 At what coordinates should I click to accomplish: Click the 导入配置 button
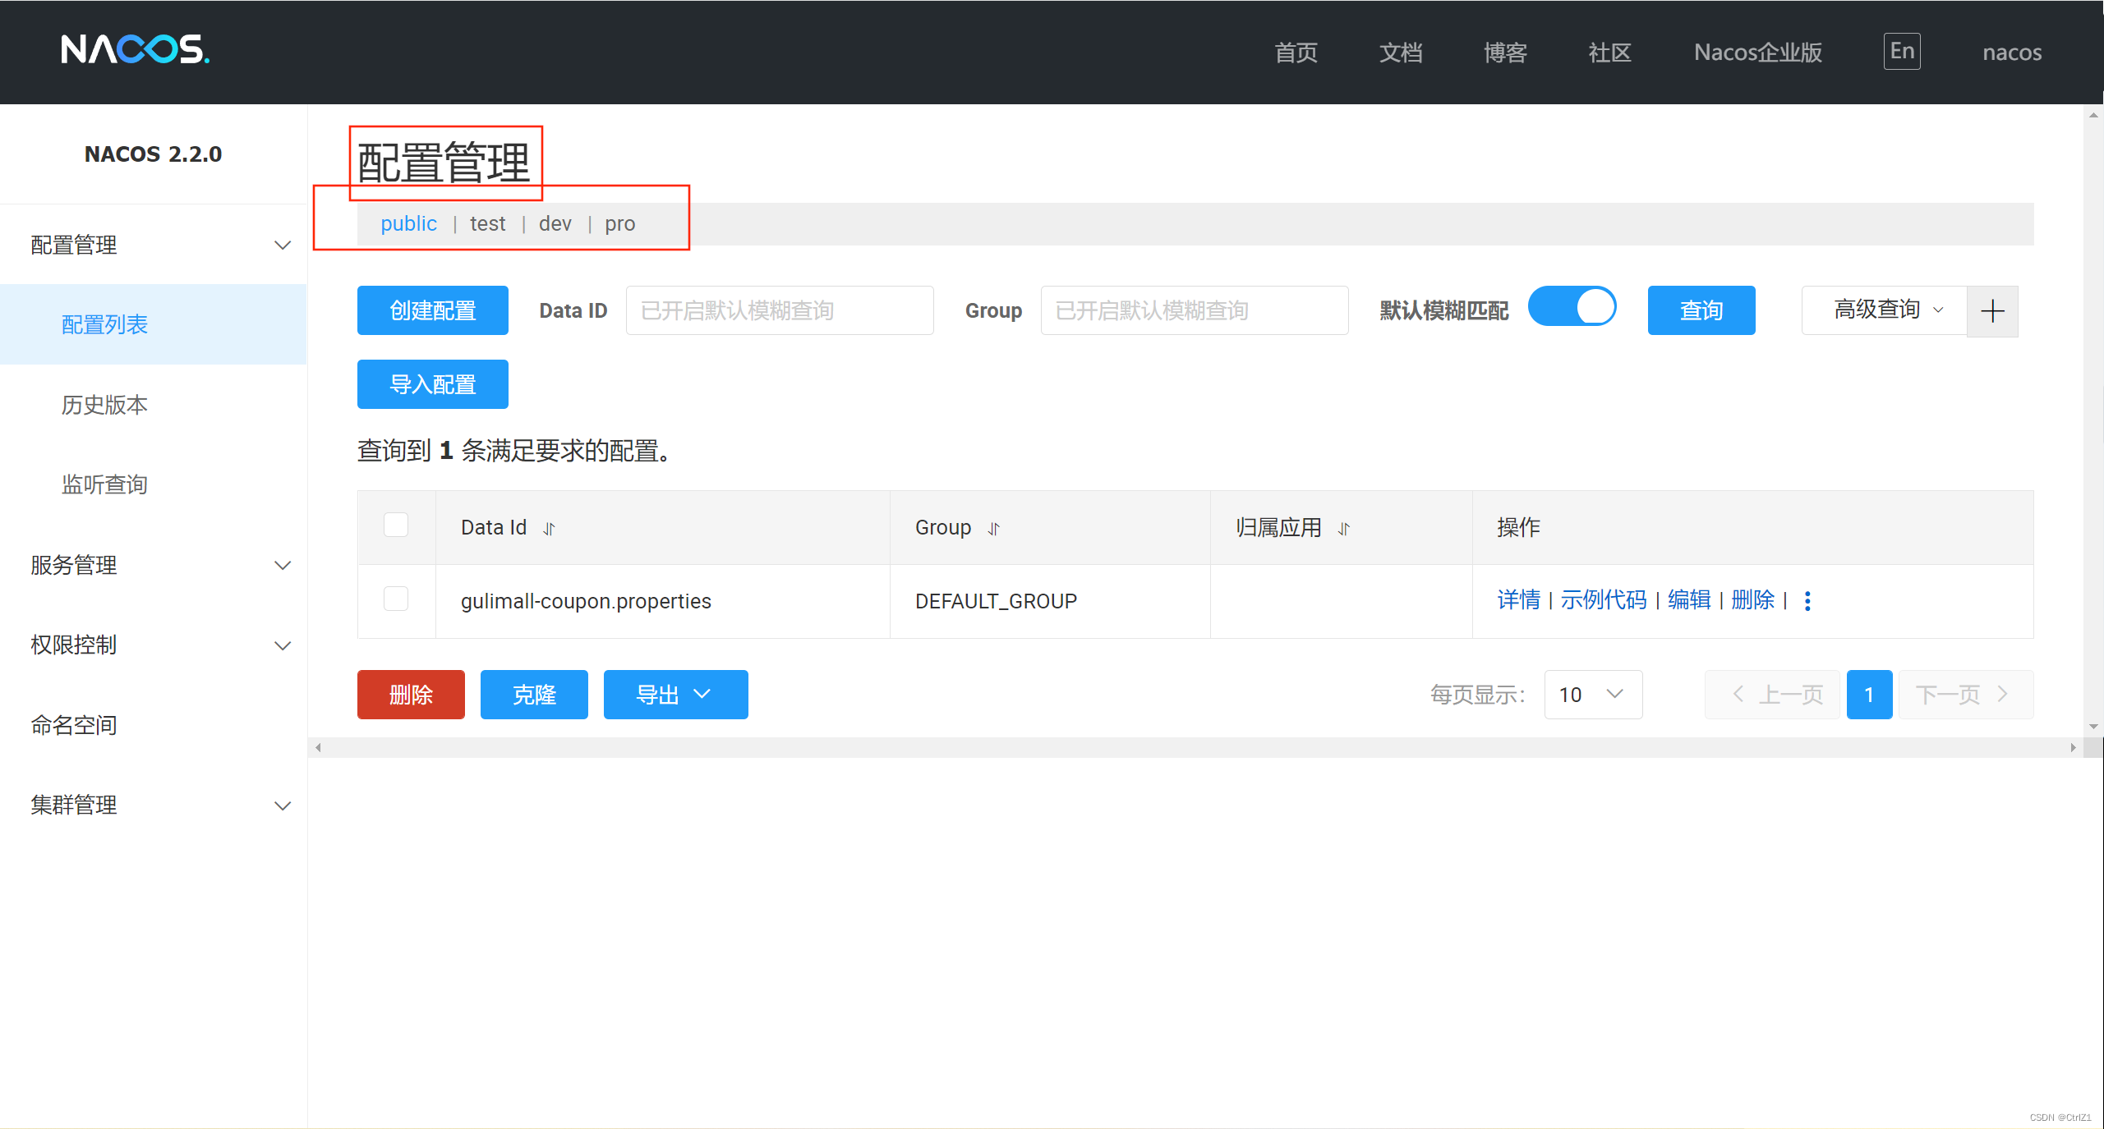click(432, 384)
